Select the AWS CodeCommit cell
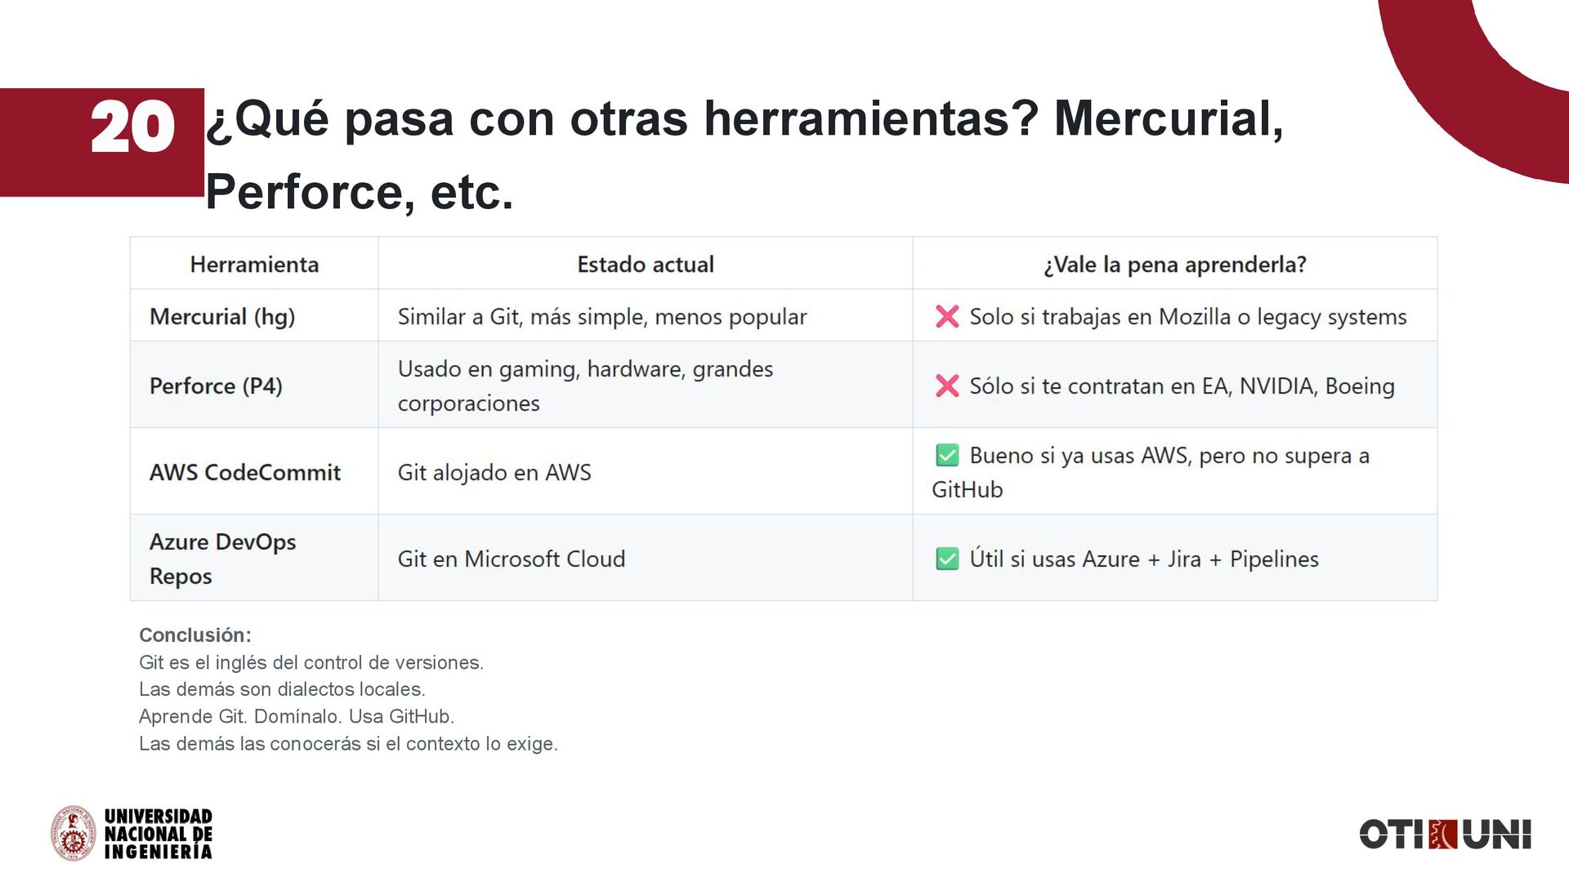Viewport: 1569px width, 882px height. pyautogui.click(x=244, y=473)
